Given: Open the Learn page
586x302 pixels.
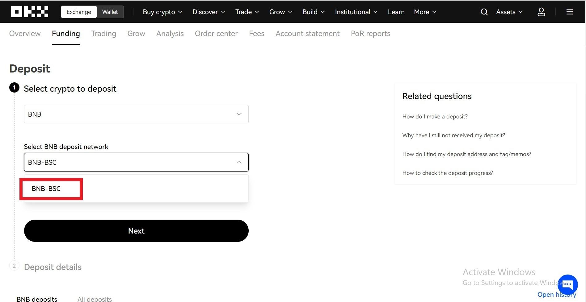Looking at the screenshot, I should [x=396, y=12].
